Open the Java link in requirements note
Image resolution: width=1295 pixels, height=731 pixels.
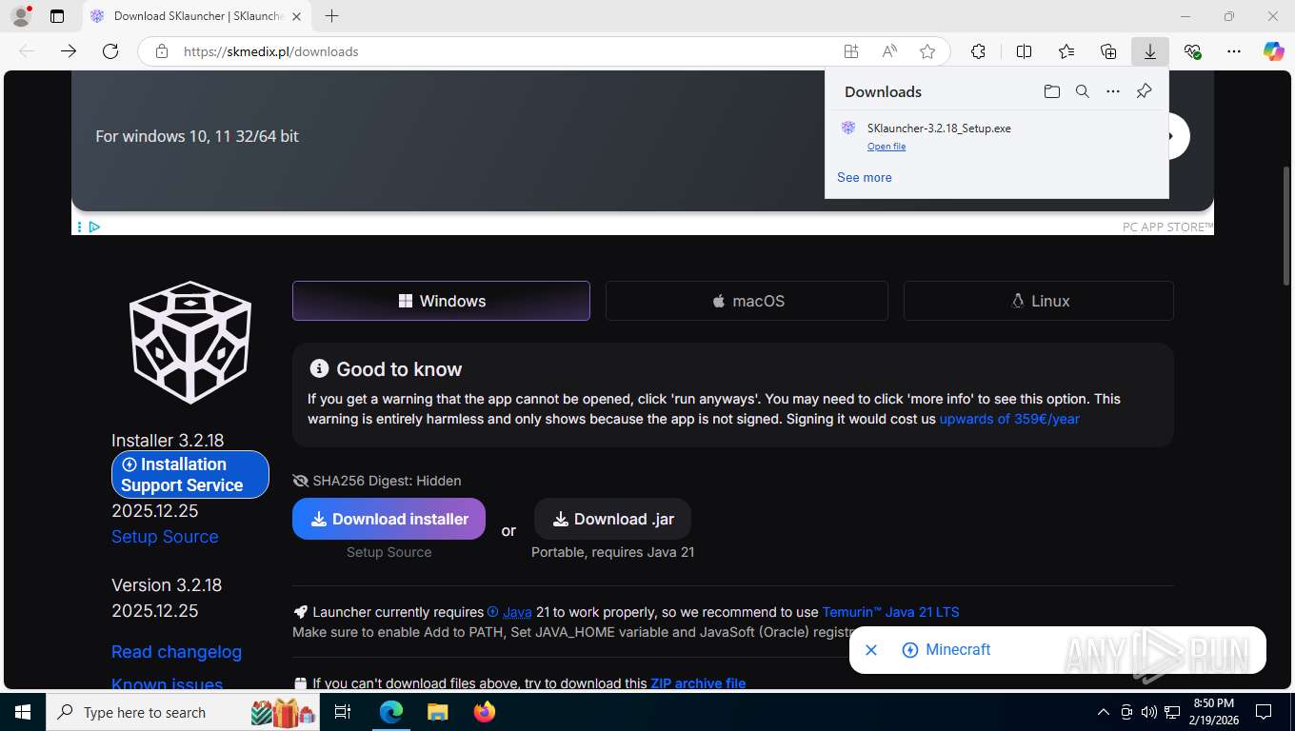517,612
